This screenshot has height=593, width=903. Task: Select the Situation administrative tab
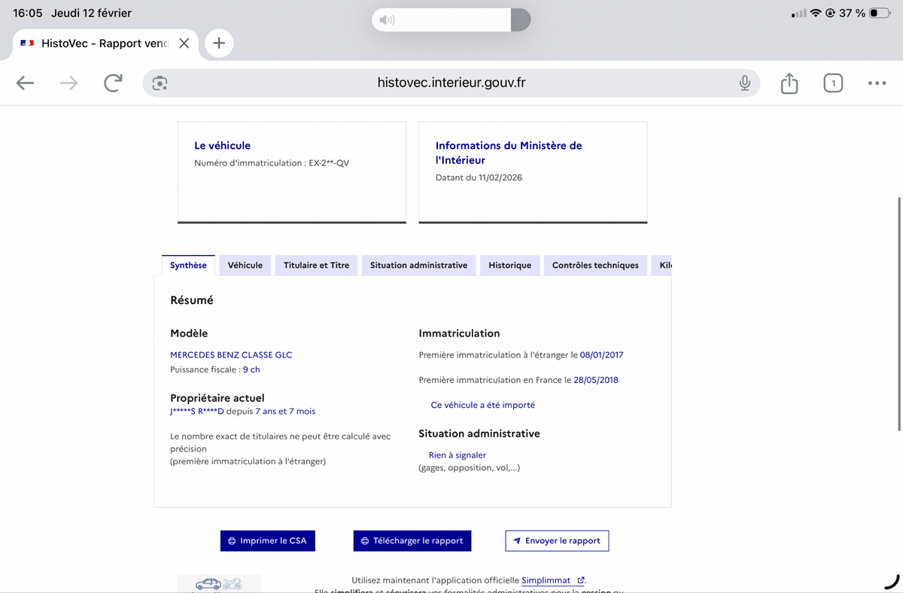418,265
